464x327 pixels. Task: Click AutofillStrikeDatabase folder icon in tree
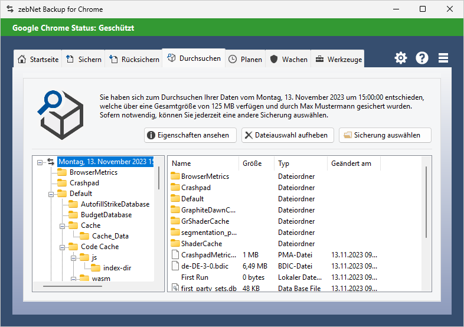tap(73, 204)
